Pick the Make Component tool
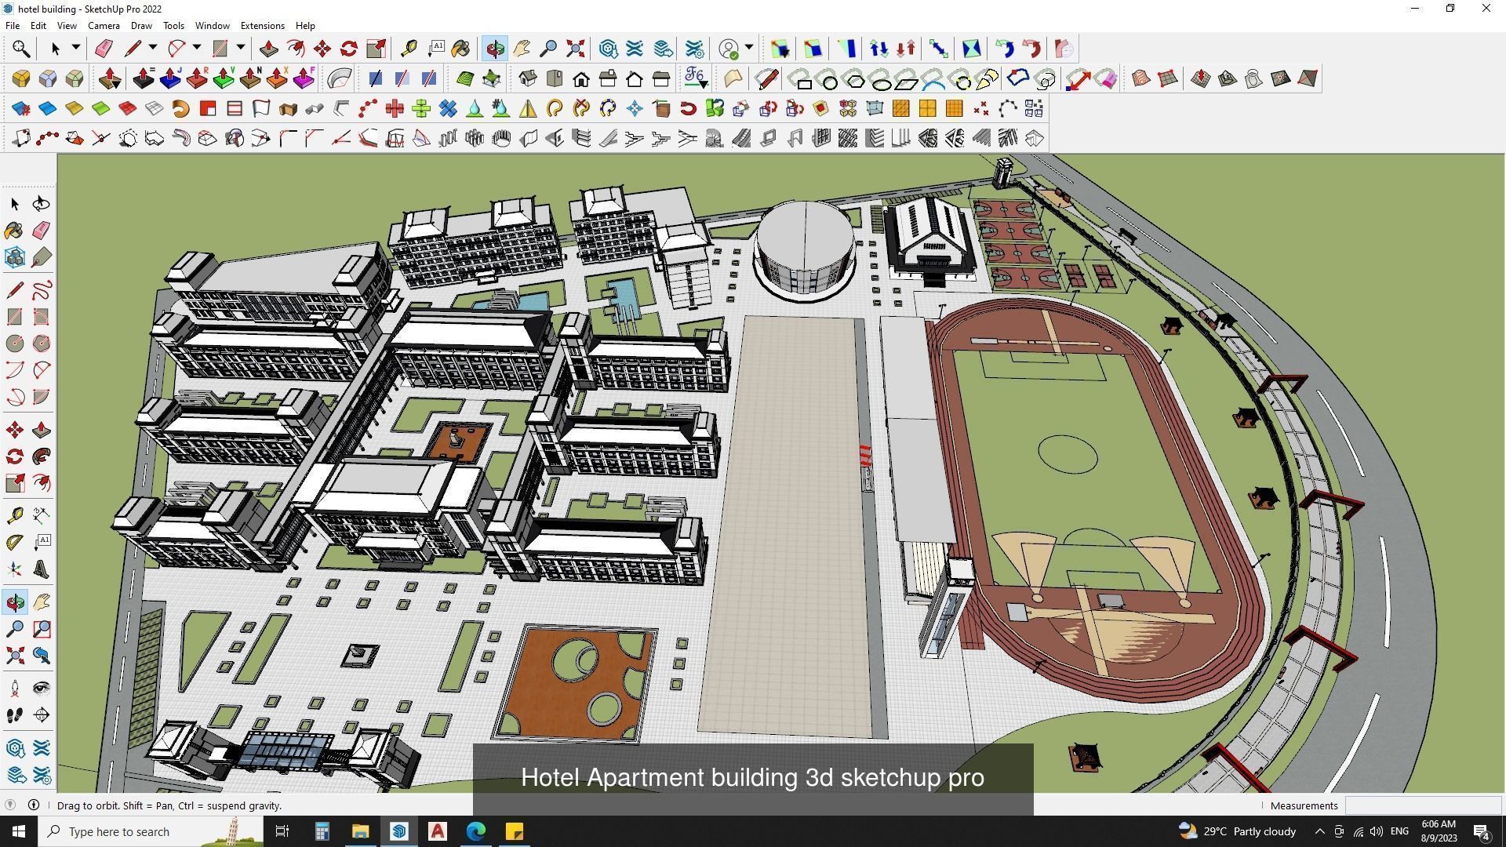Image resolution: width=1506 pixels, height=847 pixels. tap(14, 257)
